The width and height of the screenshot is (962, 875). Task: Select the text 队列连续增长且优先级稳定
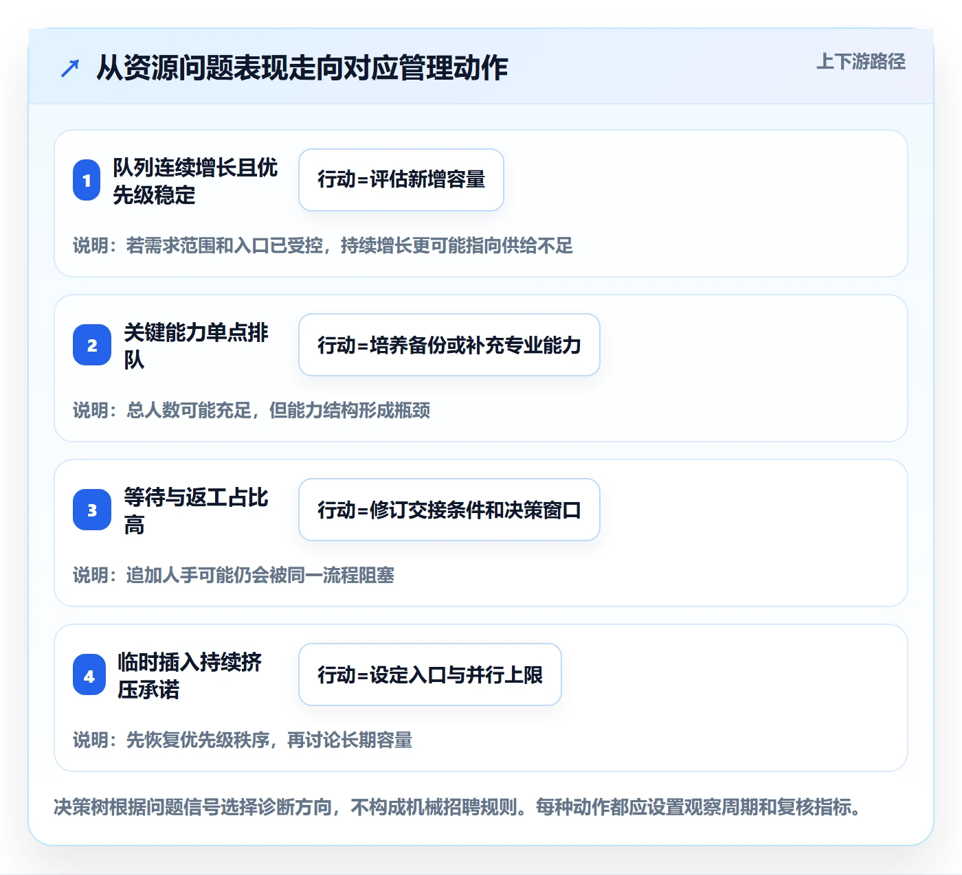point(195,181)
